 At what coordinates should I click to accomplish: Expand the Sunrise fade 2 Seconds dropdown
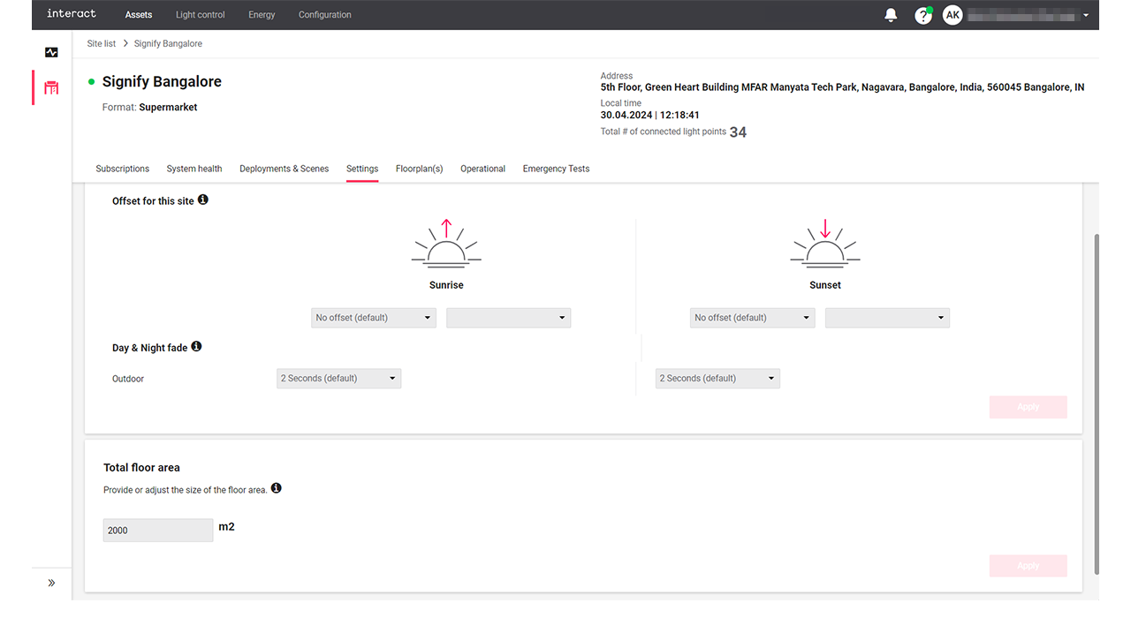(338, 379)
